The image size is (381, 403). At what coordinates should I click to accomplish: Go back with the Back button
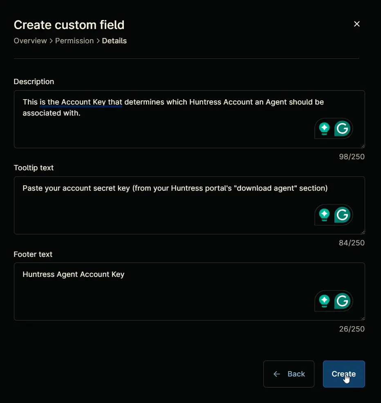point(289,374)
